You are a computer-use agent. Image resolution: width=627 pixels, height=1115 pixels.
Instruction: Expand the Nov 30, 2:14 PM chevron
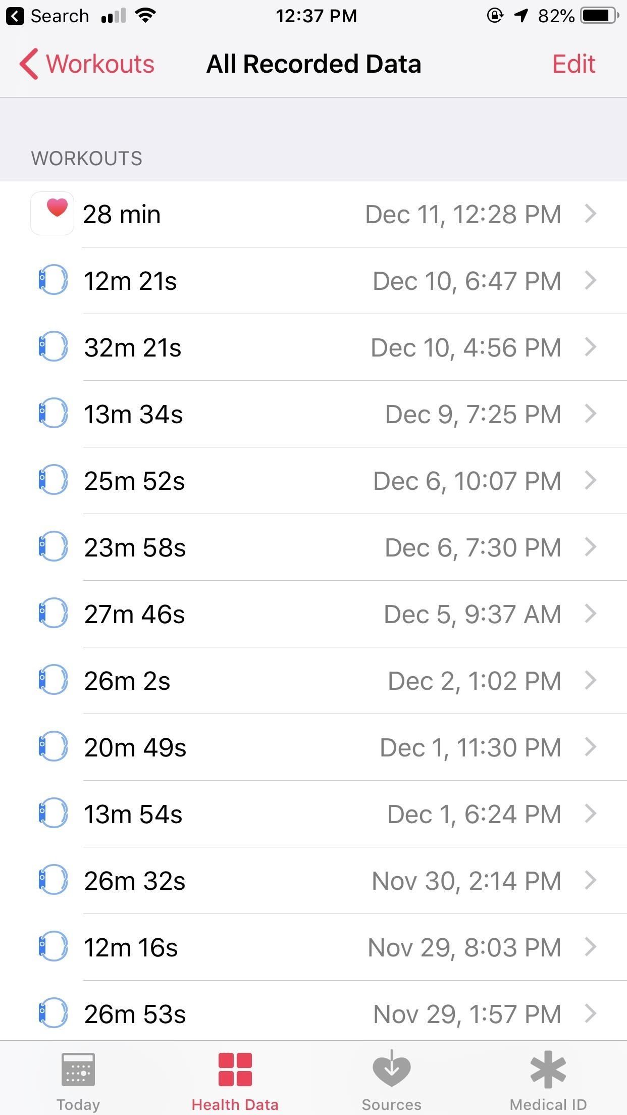(x=591, y=880)
